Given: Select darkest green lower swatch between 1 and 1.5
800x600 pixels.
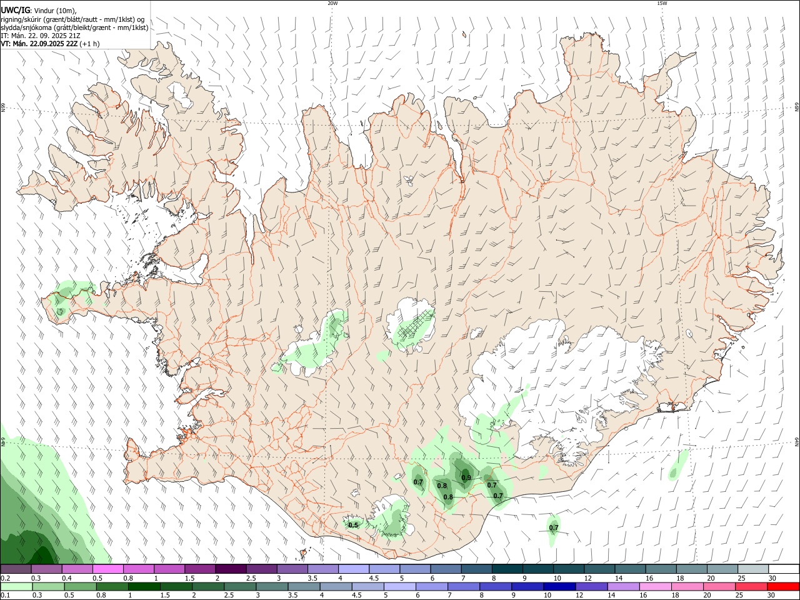Looking at the screenshot, I should (x=144, y=586).
